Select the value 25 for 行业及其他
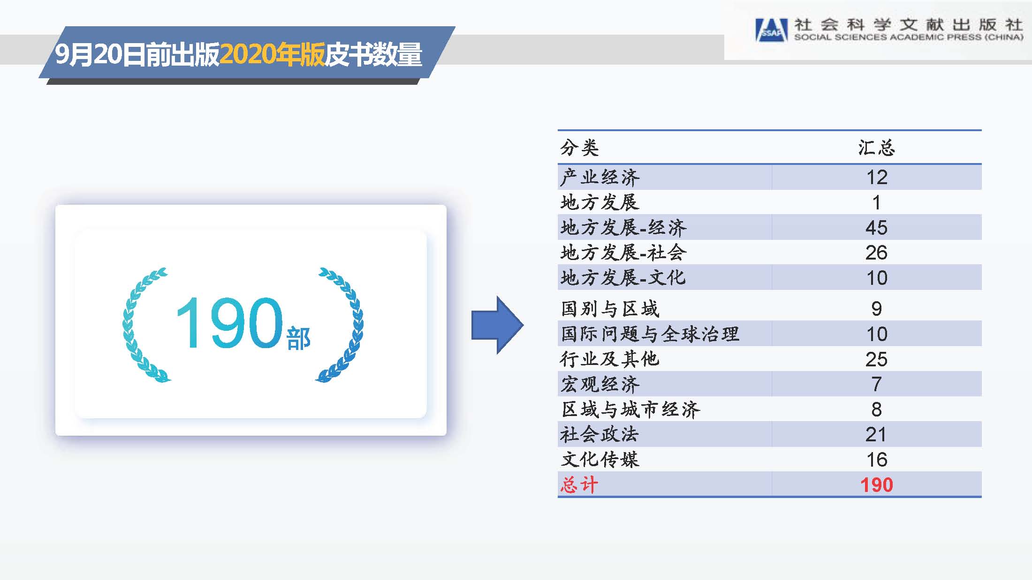This screenshot has height=580, width=1032. pyautogui.click(x=876, y=359)
